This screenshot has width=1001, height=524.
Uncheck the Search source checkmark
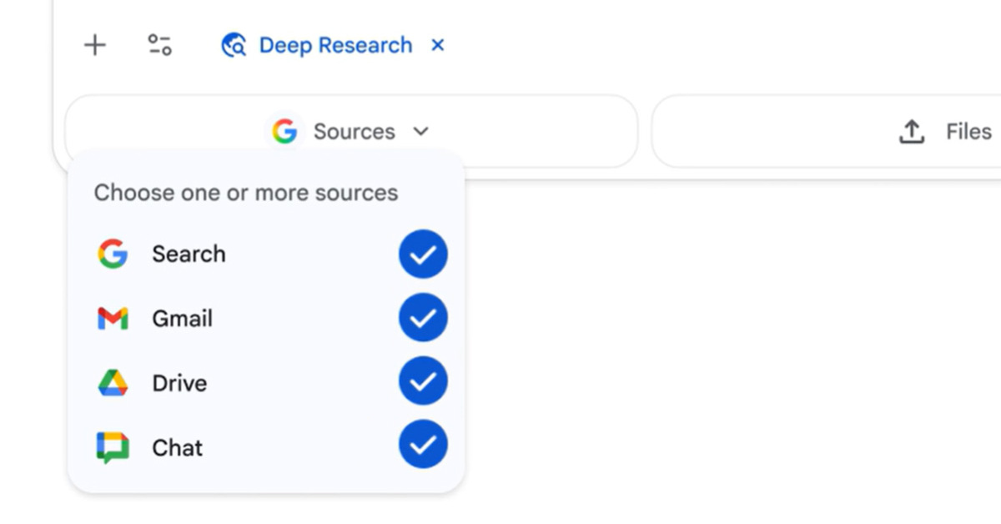[423, 254]
